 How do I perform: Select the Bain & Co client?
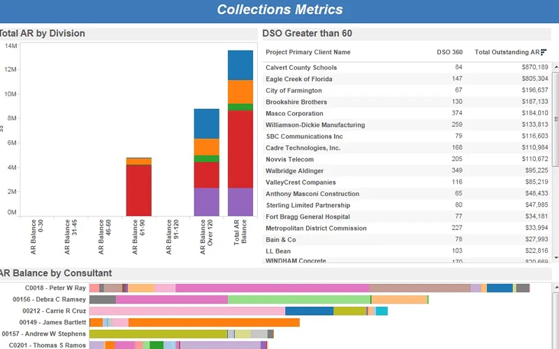pos(281,239)
